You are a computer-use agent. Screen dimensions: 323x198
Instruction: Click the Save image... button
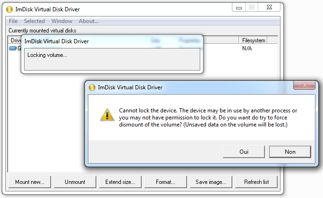click(x=211, y=182)
